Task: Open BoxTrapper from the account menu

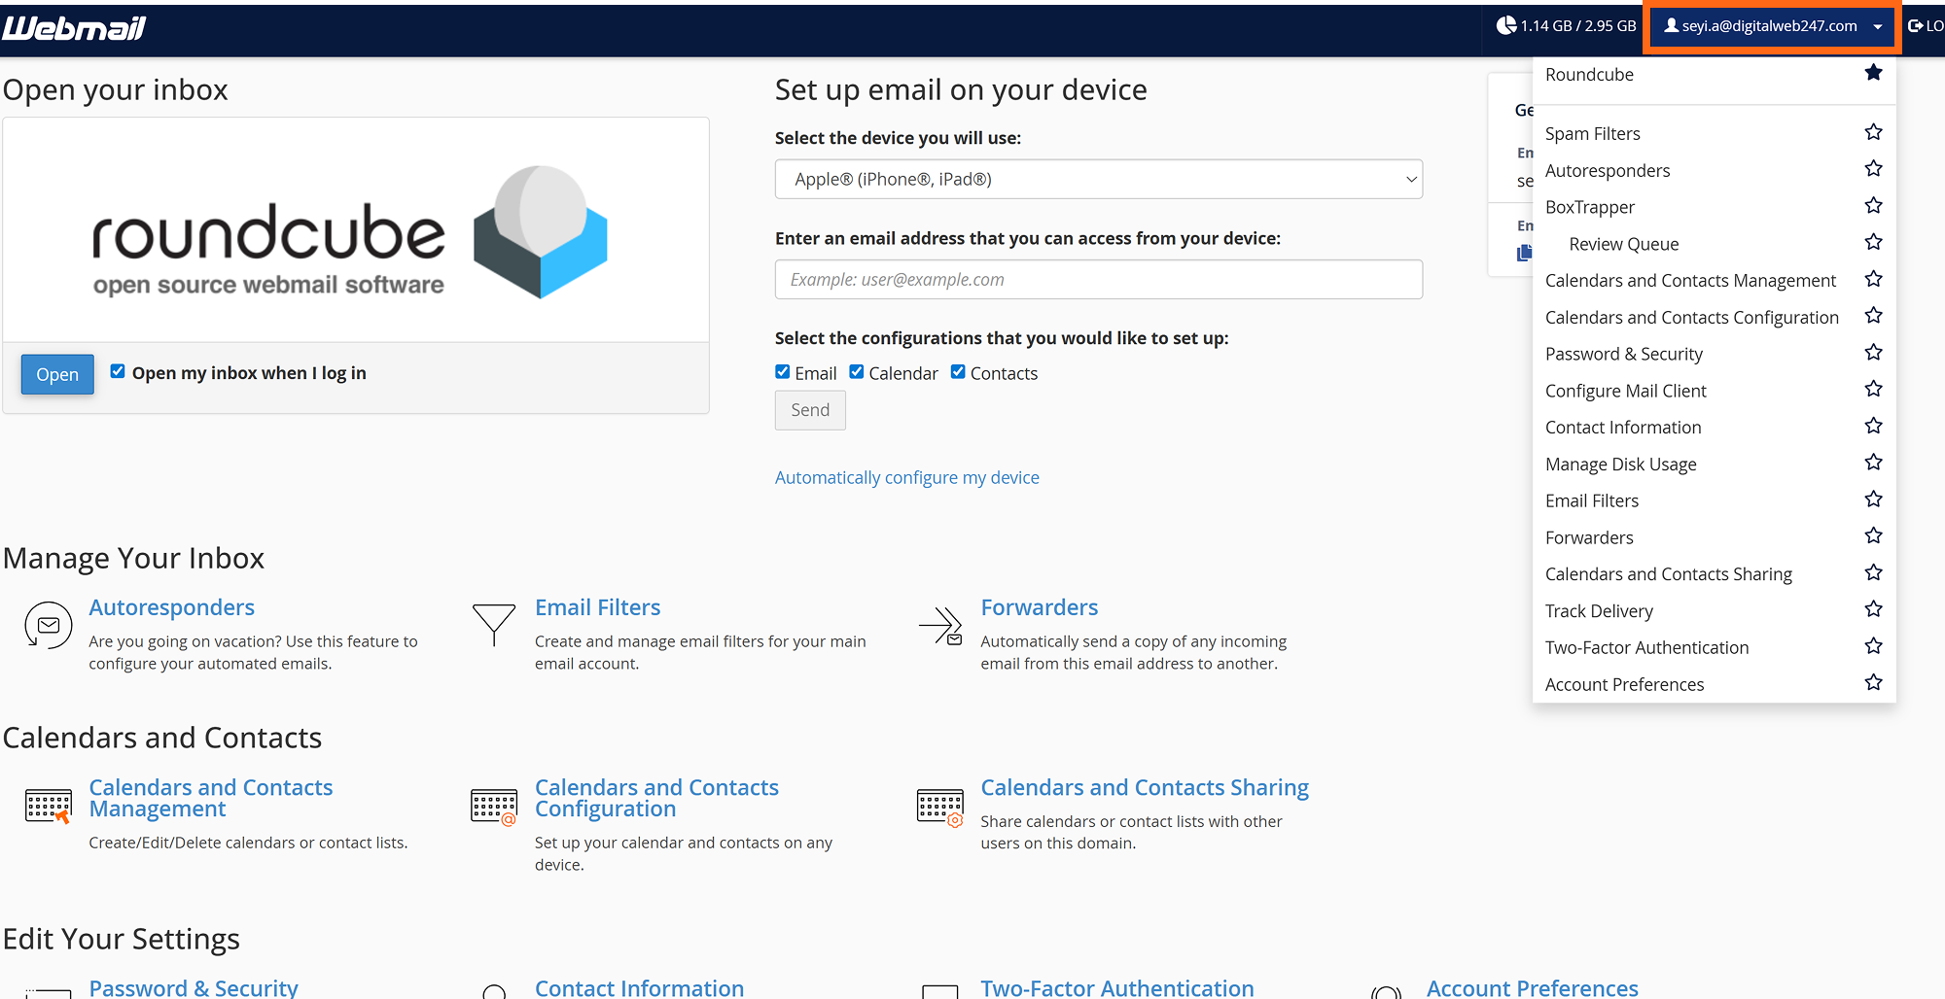Action: 1590,207
